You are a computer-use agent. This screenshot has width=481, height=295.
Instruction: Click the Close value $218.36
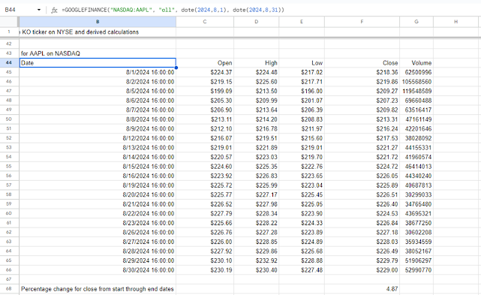(362, 72)
